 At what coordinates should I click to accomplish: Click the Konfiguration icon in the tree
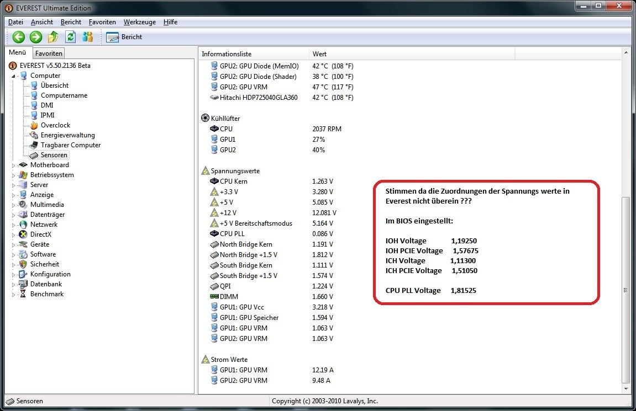pyautogui.click(x=24, y=274)
